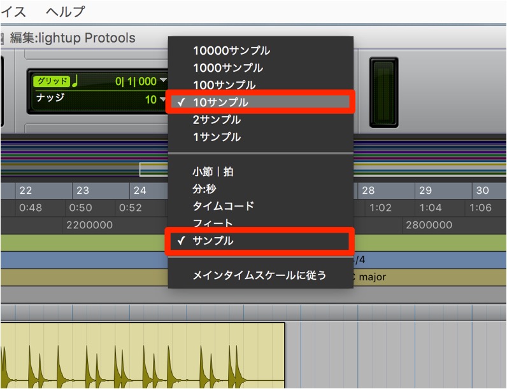Screen dimensions: 507x389
Task: Choose メインタイムスケールに従う option
Action: click(261, 275)
